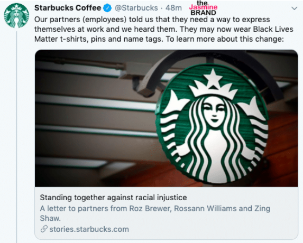Open the Starbucks profile avatar
Image resolution: width=303 pixels, height=243 pixels.
point(16,15)
